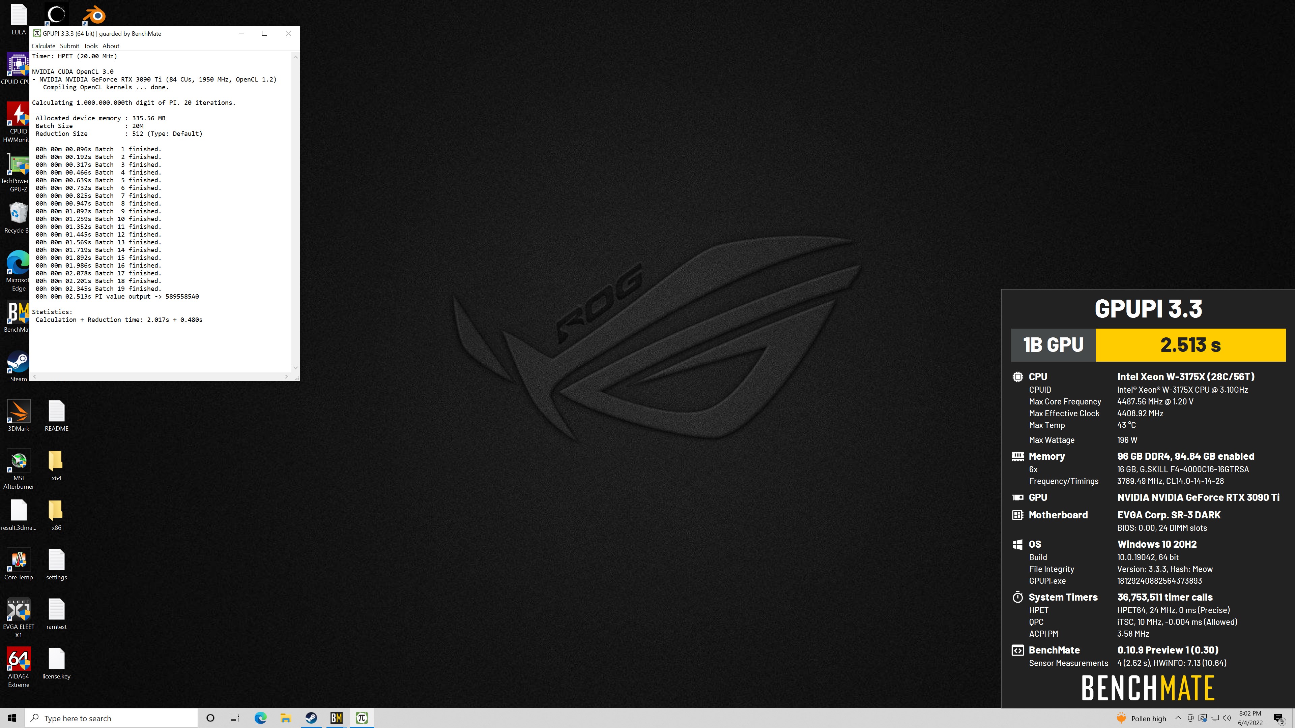Select the EULA desktop file

tap(19, 20)
